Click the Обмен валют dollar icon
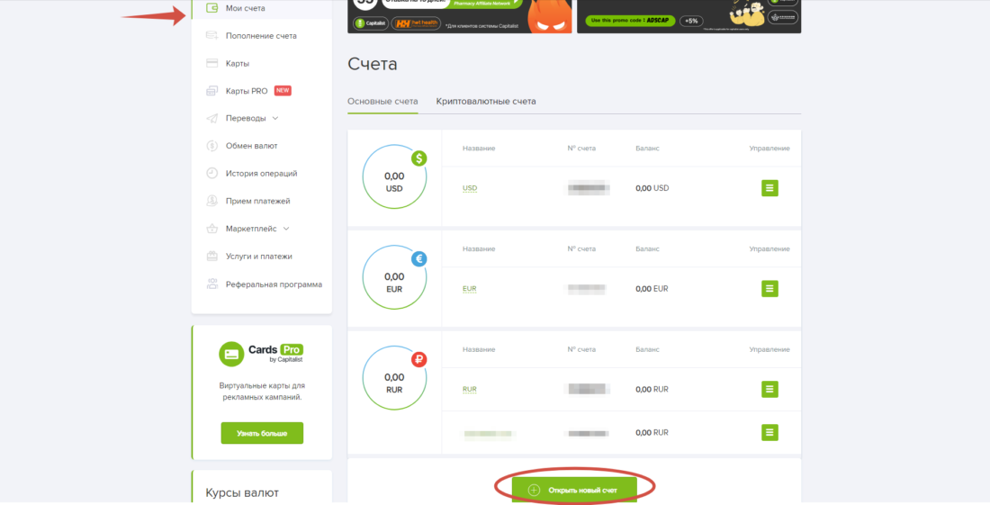This screenshot has height=505, width=990. 212,146
